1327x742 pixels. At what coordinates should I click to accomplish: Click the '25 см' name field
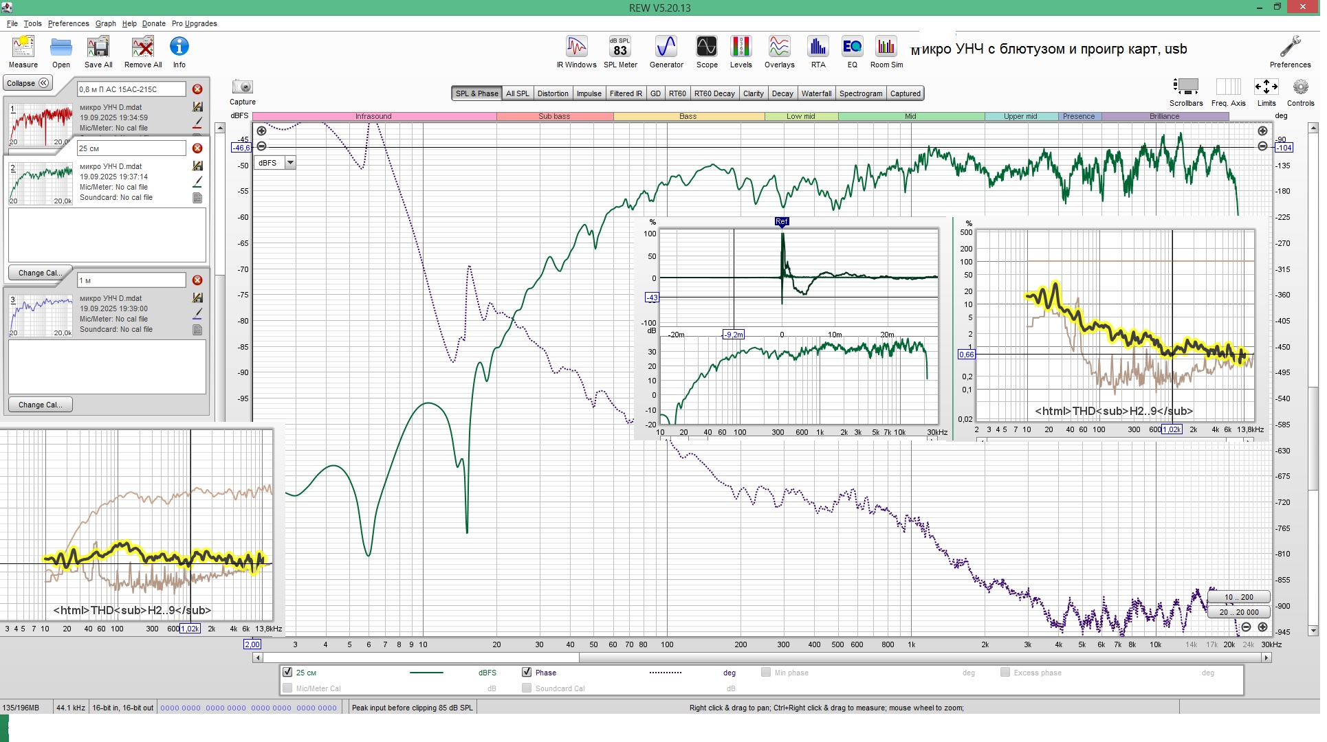tap(131, 148)
